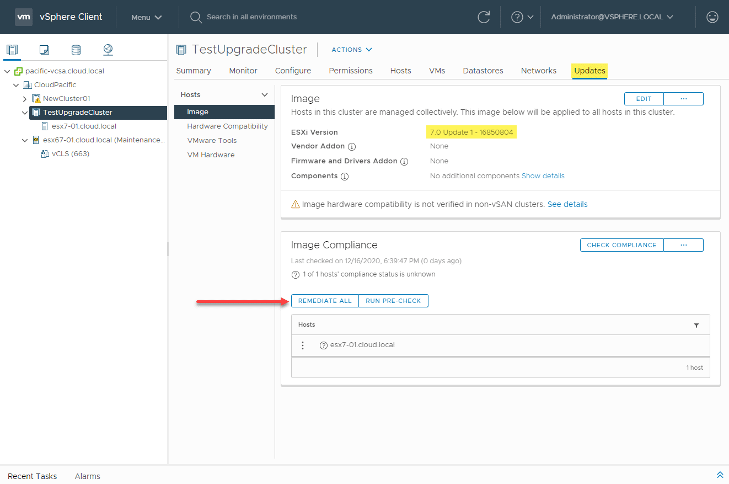Image resolution: width=729 pixels, height=484 pixels.
Task: Open Storage inventory view icon
Action: (x=76, y=50)
